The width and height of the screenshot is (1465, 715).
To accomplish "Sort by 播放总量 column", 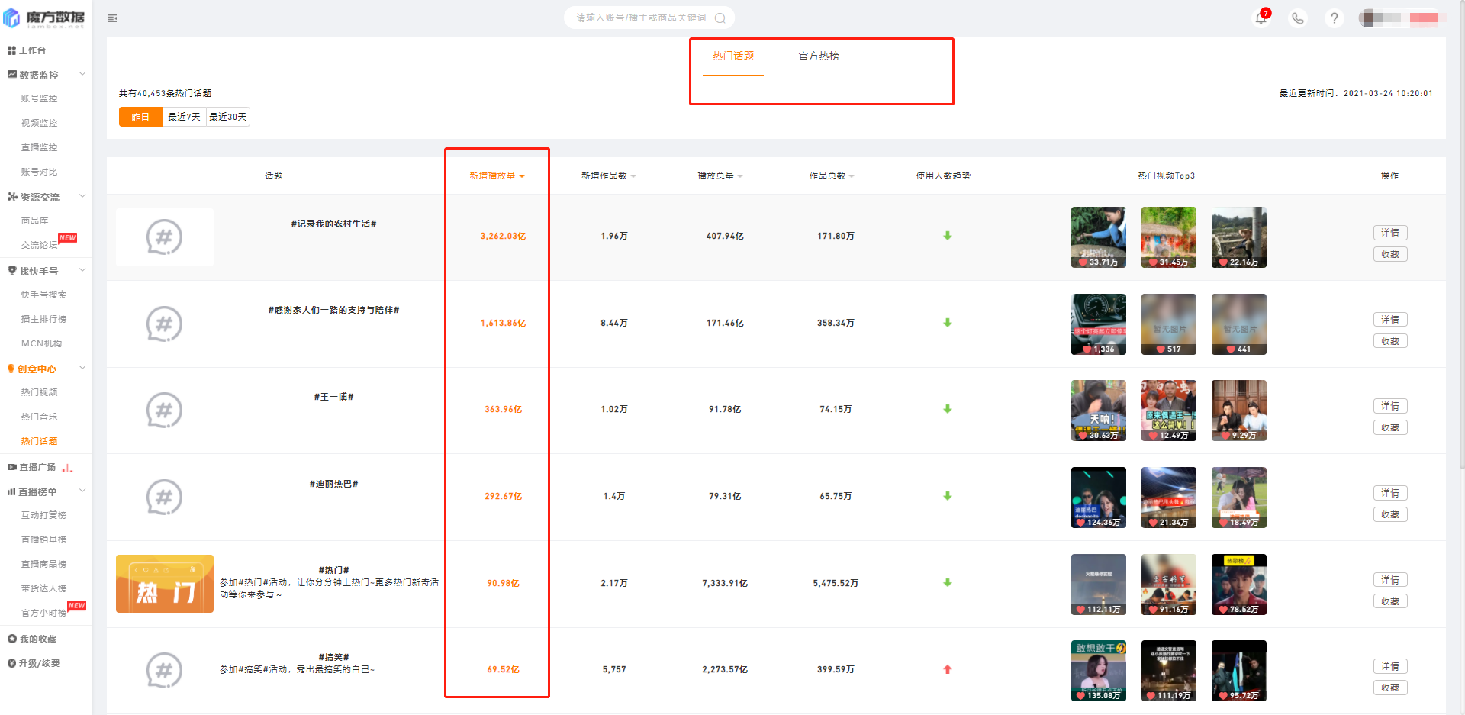I will 720,176.
